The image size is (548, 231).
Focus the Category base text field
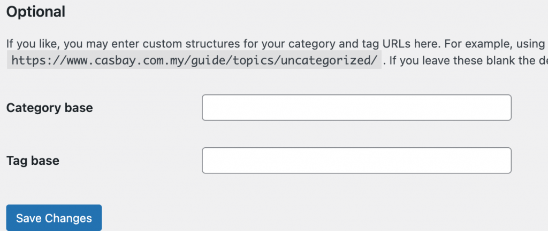(x=356, y=108)
